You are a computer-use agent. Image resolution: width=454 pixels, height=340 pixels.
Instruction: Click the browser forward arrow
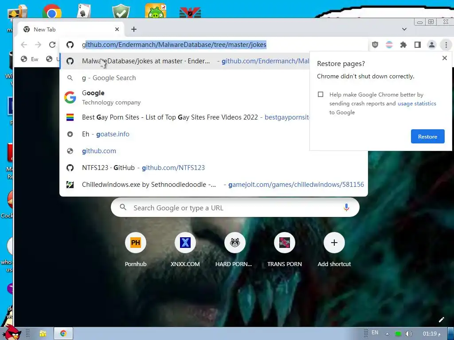[x=38, y=45]
